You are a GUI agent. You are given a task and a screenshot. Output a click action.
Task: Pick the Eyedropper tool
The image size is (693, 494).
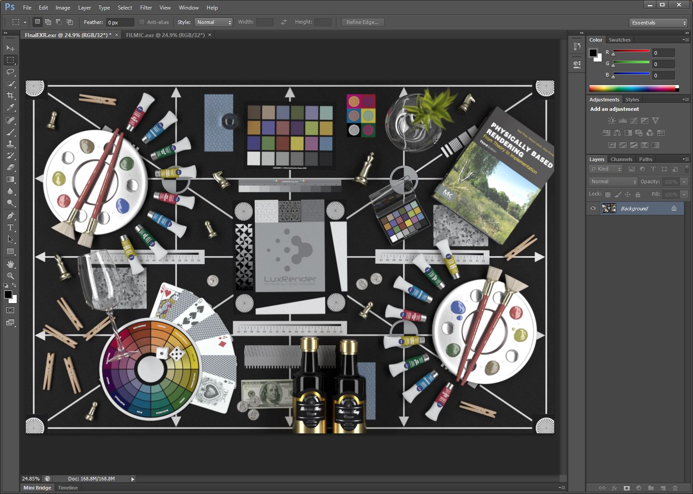tap(10, 108)
